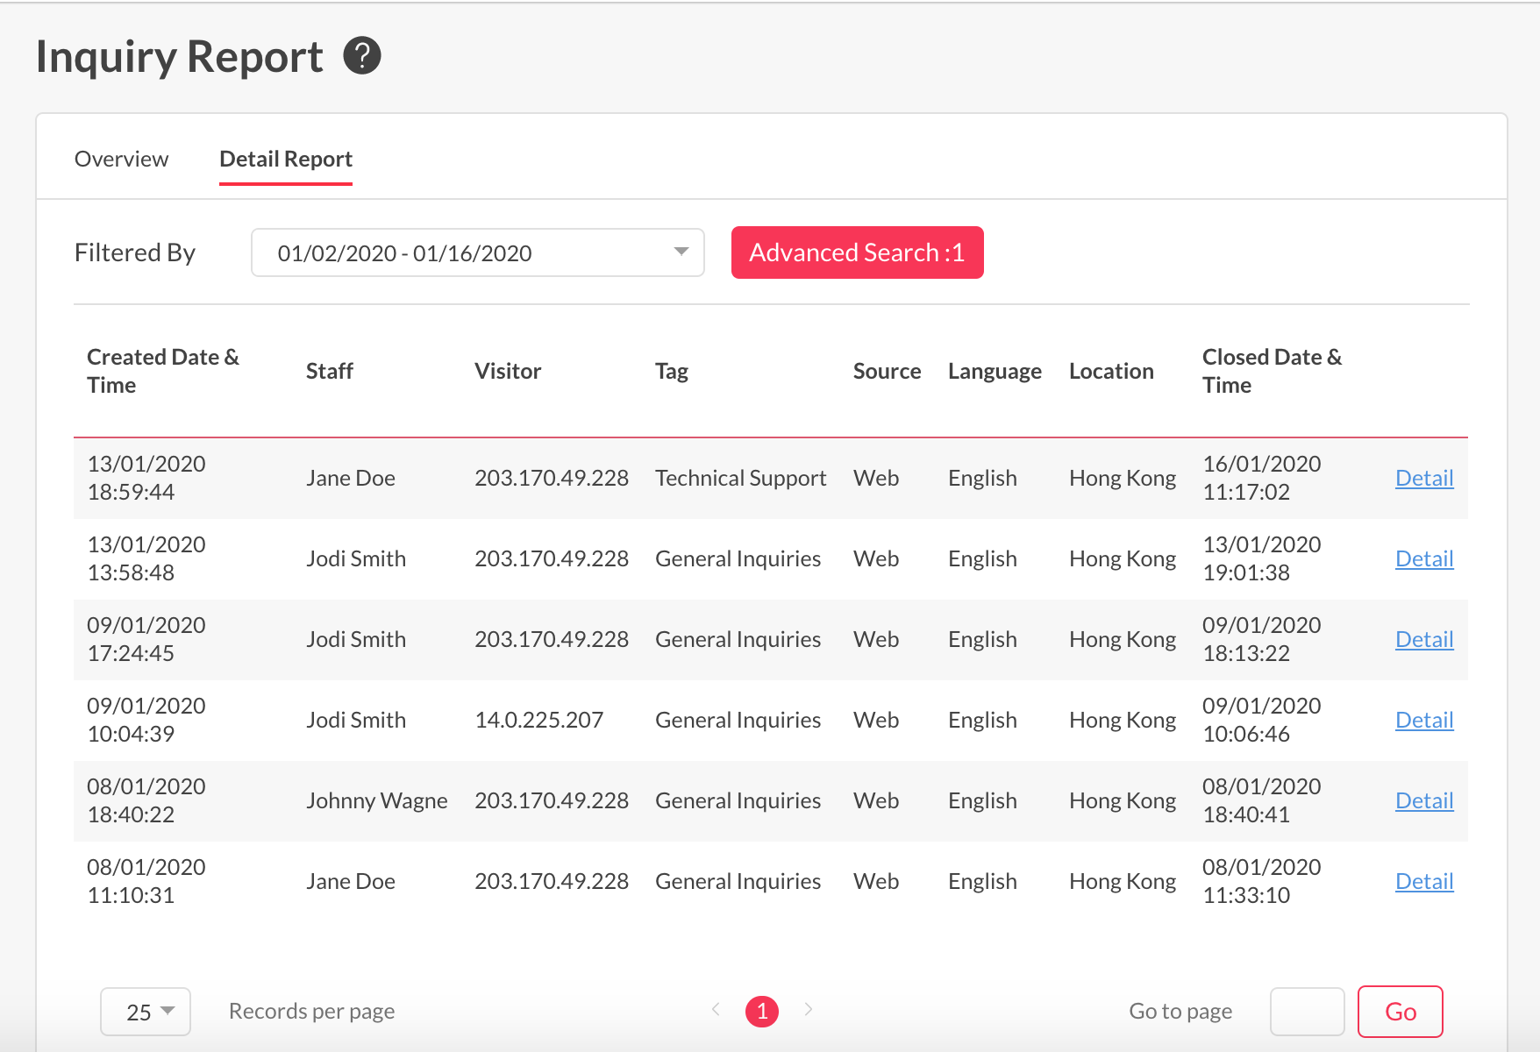Viewport: 1540px width, 1052px height.
Task: Click the Go to page input field
Action: tap(1308, 1012)
